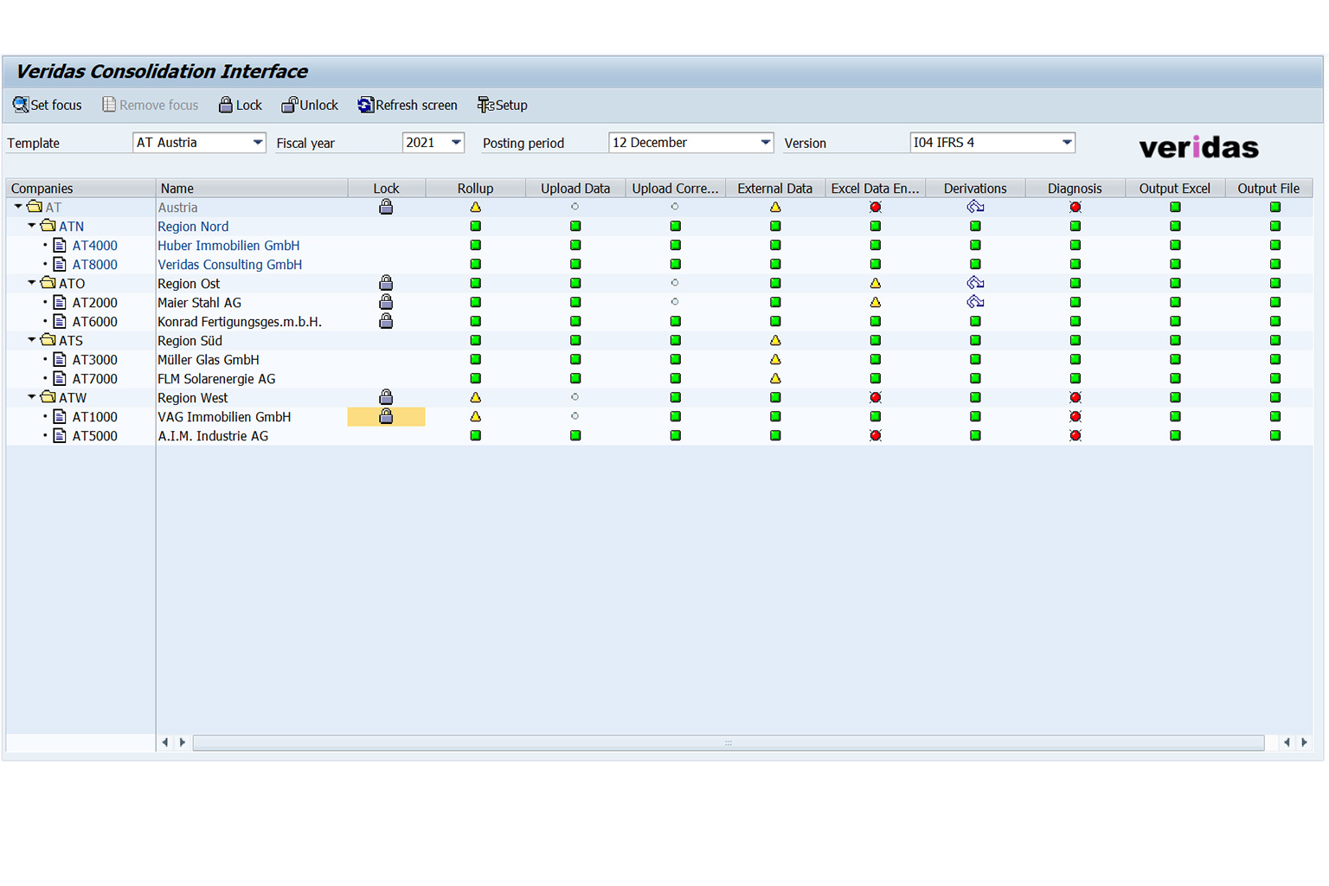The height and width of the screenshot is (886, 1329).
Task: Click Derivations arrow icon for Maier Stahl AG
Action: pos(975,303)
